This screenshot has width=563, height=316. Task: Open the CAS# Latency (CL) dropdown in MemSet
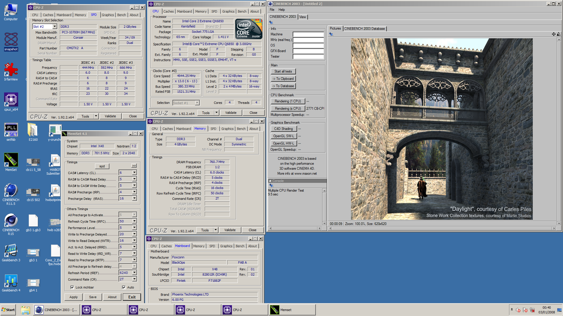pos(134,173)
